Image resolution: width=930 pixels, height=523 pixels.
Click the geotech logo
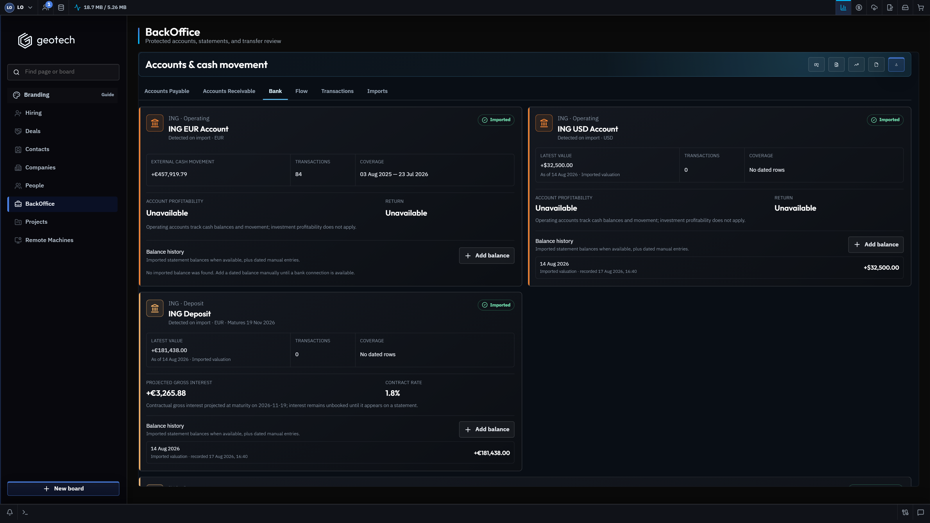46,40
